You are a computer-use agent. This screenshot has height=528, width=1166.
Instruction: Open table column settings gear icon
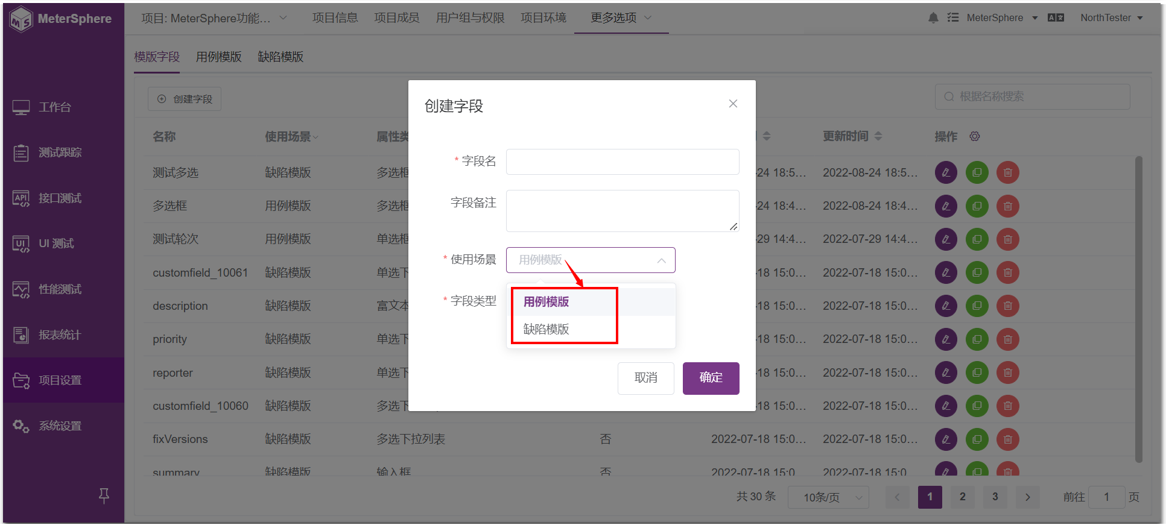(975, 136)
